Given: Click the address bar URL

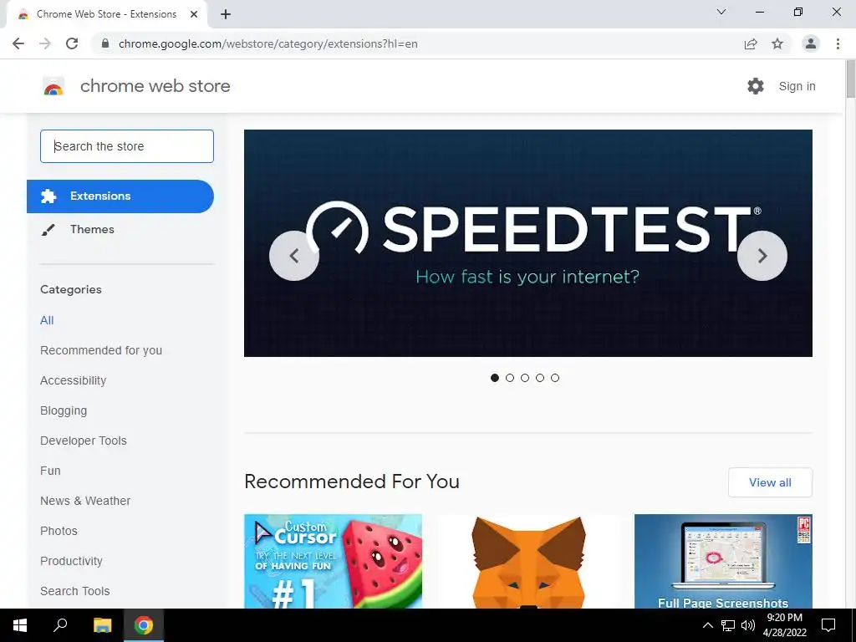Looking at the screenshot, I should coord(268,43).
